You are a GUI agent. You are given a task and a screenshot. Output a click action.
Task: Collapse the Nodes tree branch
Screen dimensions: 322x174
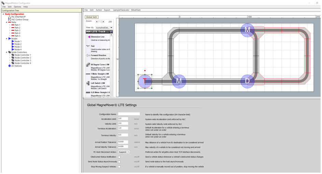[6, 38]
